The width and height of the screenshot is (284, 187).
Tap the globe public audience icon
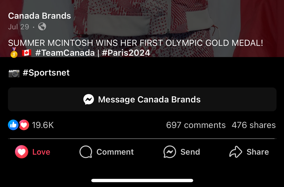[x=42, y=27]
